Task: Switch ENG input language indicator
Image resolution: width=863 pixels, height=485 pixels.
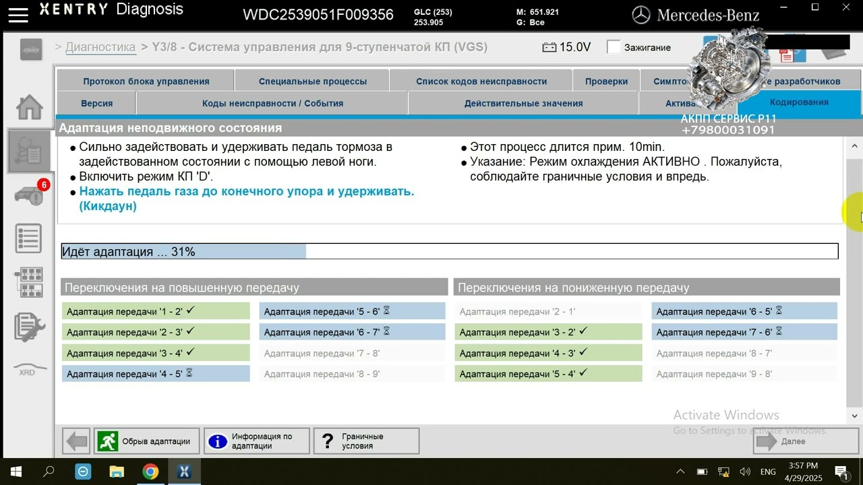Action: [768, 472]
